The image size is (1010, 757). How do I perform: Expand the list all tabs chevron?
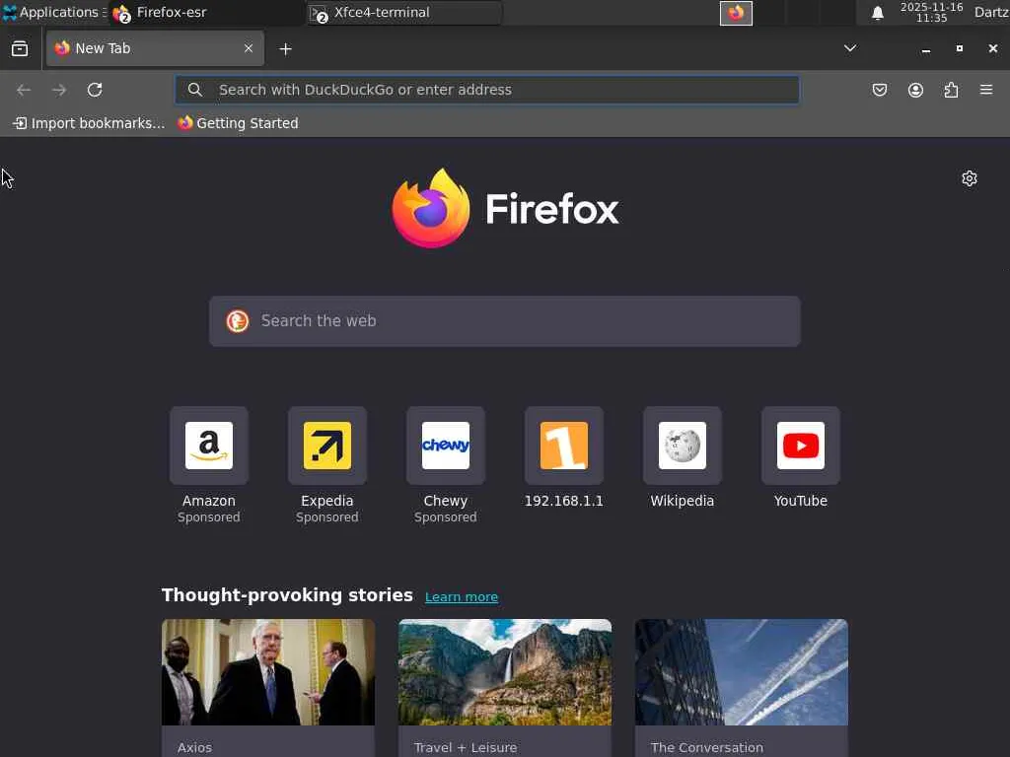(850, 48)
